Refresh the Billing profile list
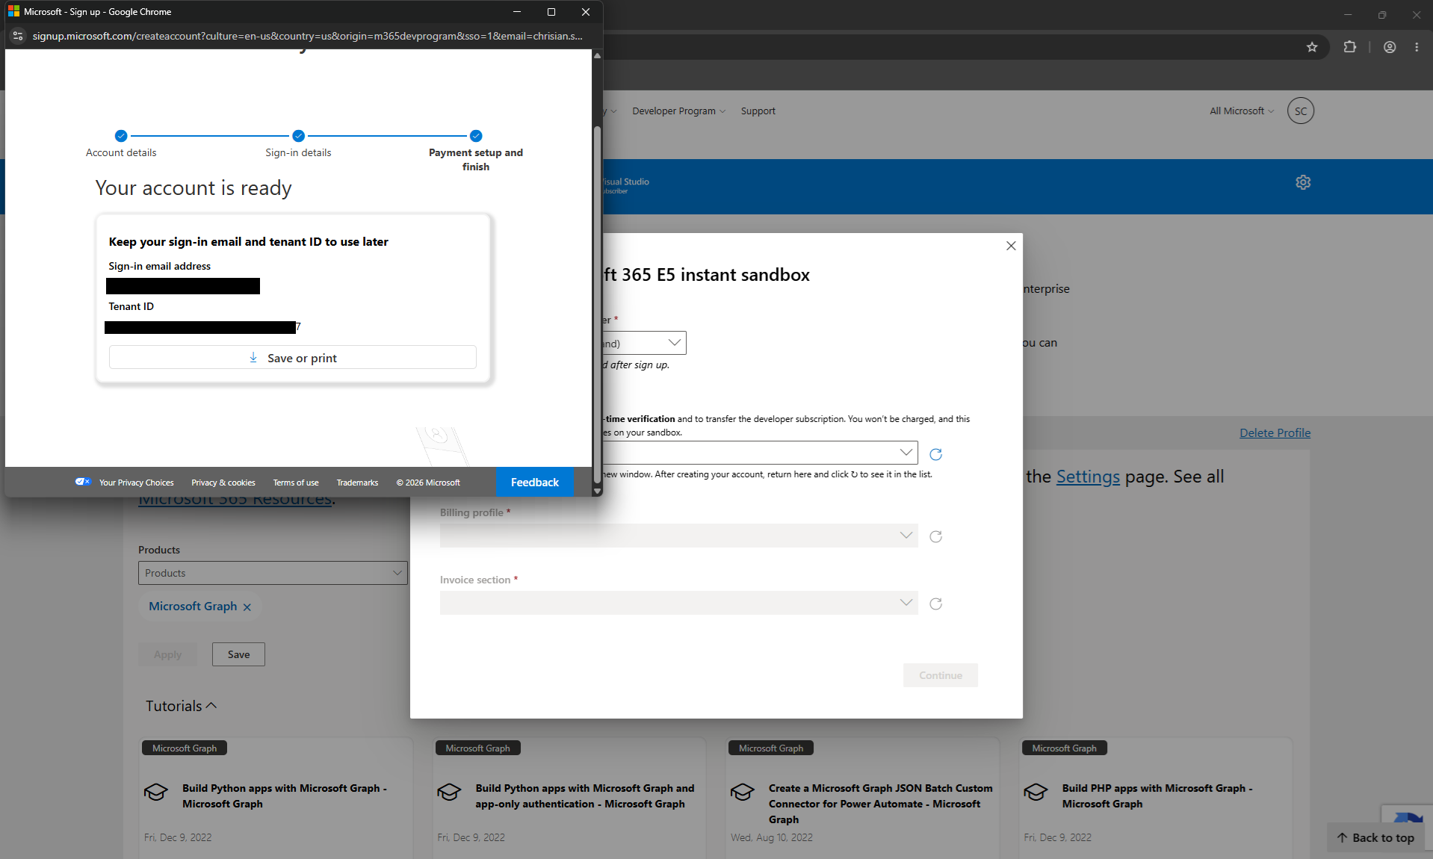Viewport: 1433px width, 859px height. coord(935,536)
